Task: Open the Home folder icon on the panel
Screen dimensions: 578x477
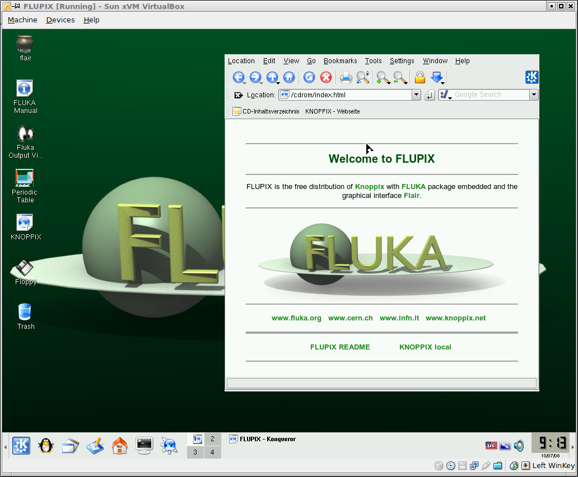Action: coord(120,446)
